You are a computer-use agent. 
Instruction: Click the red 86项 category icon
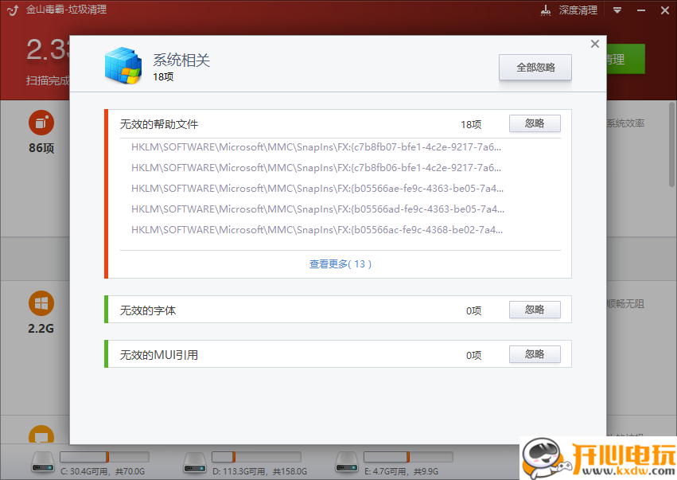[41, 123]
